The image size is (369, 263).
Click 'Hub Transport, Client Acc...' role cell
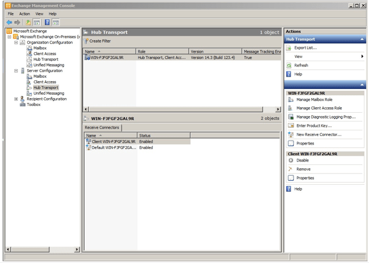162,58
